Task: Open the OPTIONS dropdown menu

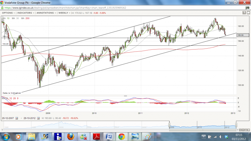Action: pos(8,13)
